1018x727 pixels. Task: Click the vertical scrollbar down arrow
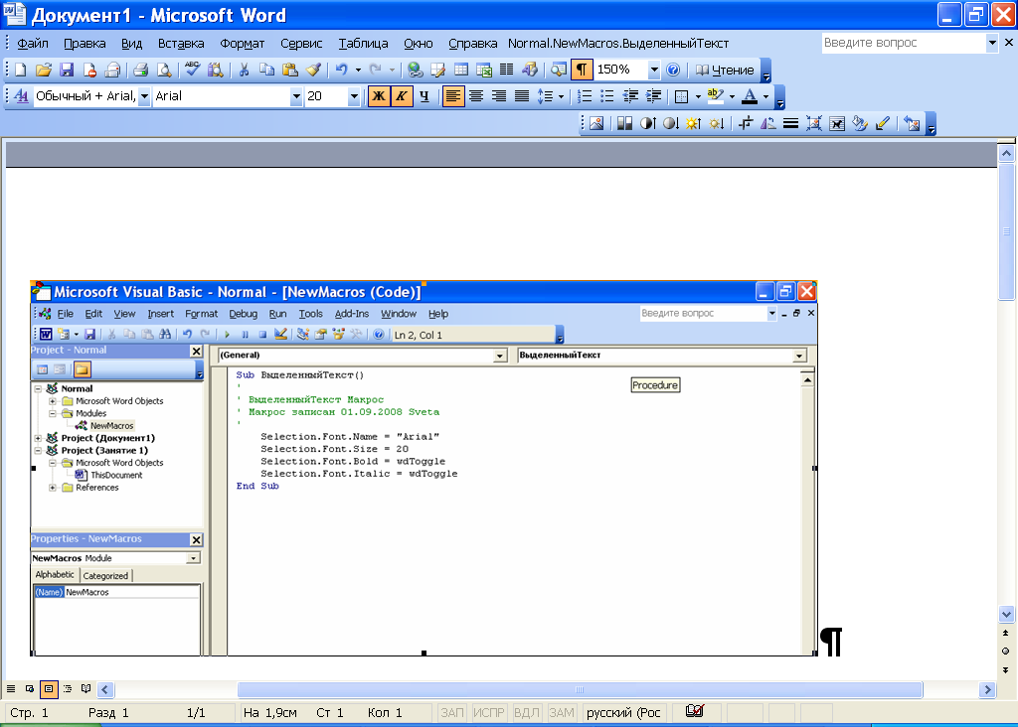(x=1006, y=614)
